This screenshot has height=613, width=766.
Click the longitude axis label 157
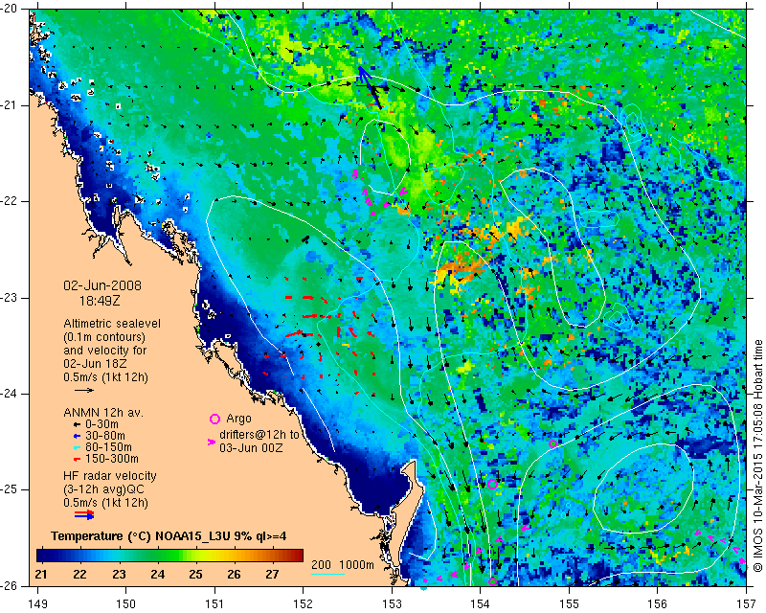point(747,604)
